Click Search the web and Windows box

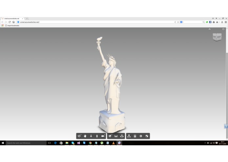click(x=26, y=143)
